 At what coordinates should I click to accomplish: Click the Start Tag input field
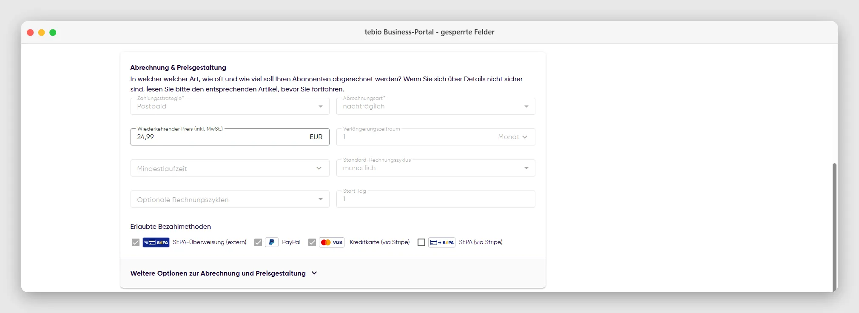pos(436,199)
